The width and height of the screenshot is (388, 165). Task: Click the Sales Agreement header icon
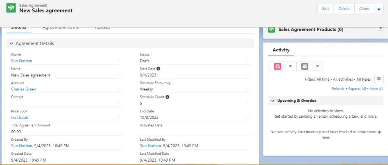[x=11, y=8]
